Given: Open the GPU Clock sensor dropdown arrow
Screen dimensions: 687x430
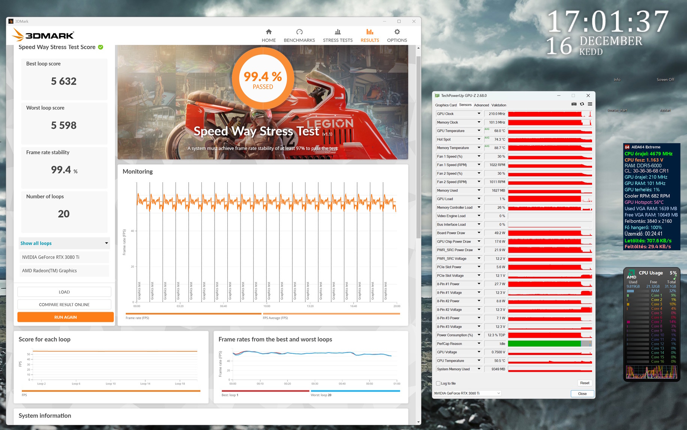Looking at the screenshot, I should [x=479, y=114].
